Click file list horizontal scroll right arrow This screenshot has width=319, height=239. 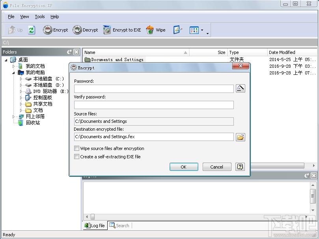point(314,166)
